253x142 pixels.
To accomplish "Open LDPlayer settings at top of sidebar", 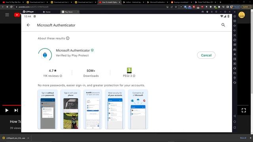I will (235, 16).
